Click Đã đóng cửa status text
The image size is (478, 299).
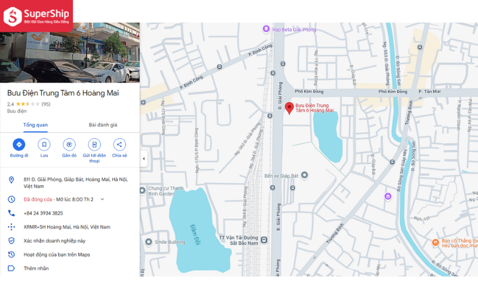pyautogui.click(x=38, y=199)
